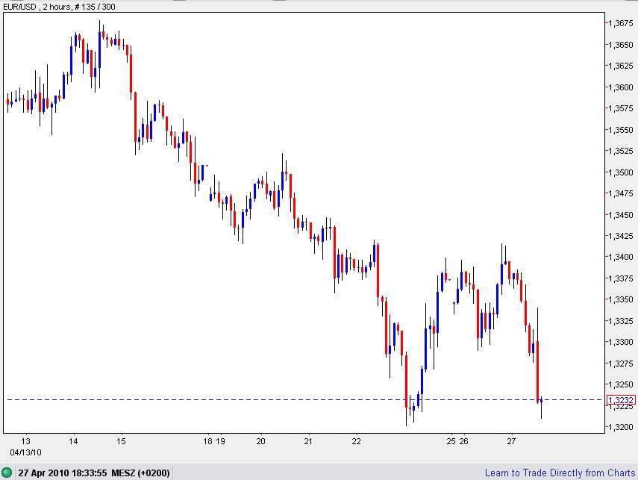The width and height of the screenshot is (638, 480).
Task: Click the EUR/USD 2 hours chart title
Action: (59, 7)
